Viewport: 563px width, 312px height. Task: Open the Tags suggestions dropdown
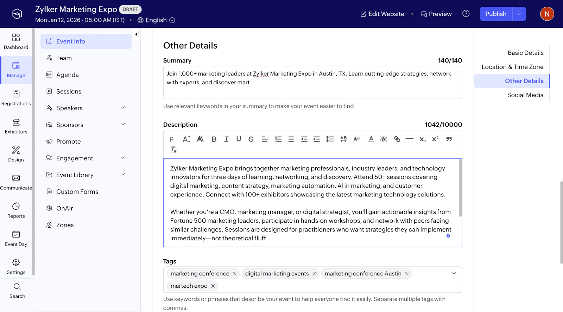(454, 273)
